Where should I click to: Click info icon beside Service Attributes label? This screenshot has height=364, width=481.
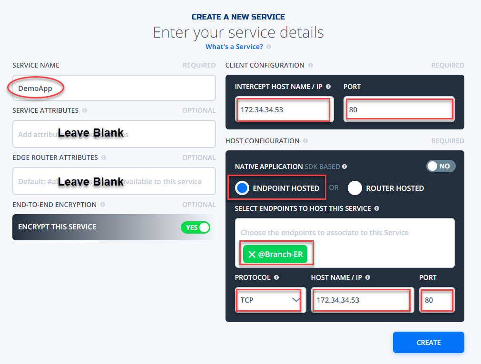click(x=85, y=110)
